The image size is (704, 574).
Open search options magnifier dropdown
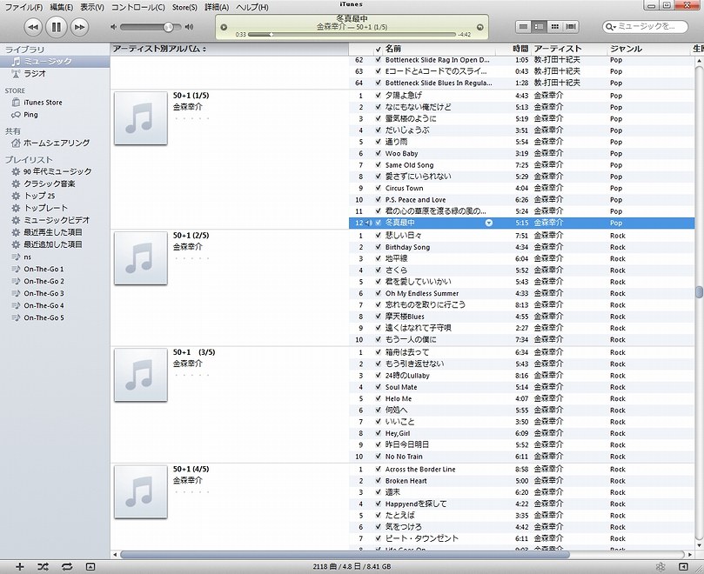click(610, 27)
